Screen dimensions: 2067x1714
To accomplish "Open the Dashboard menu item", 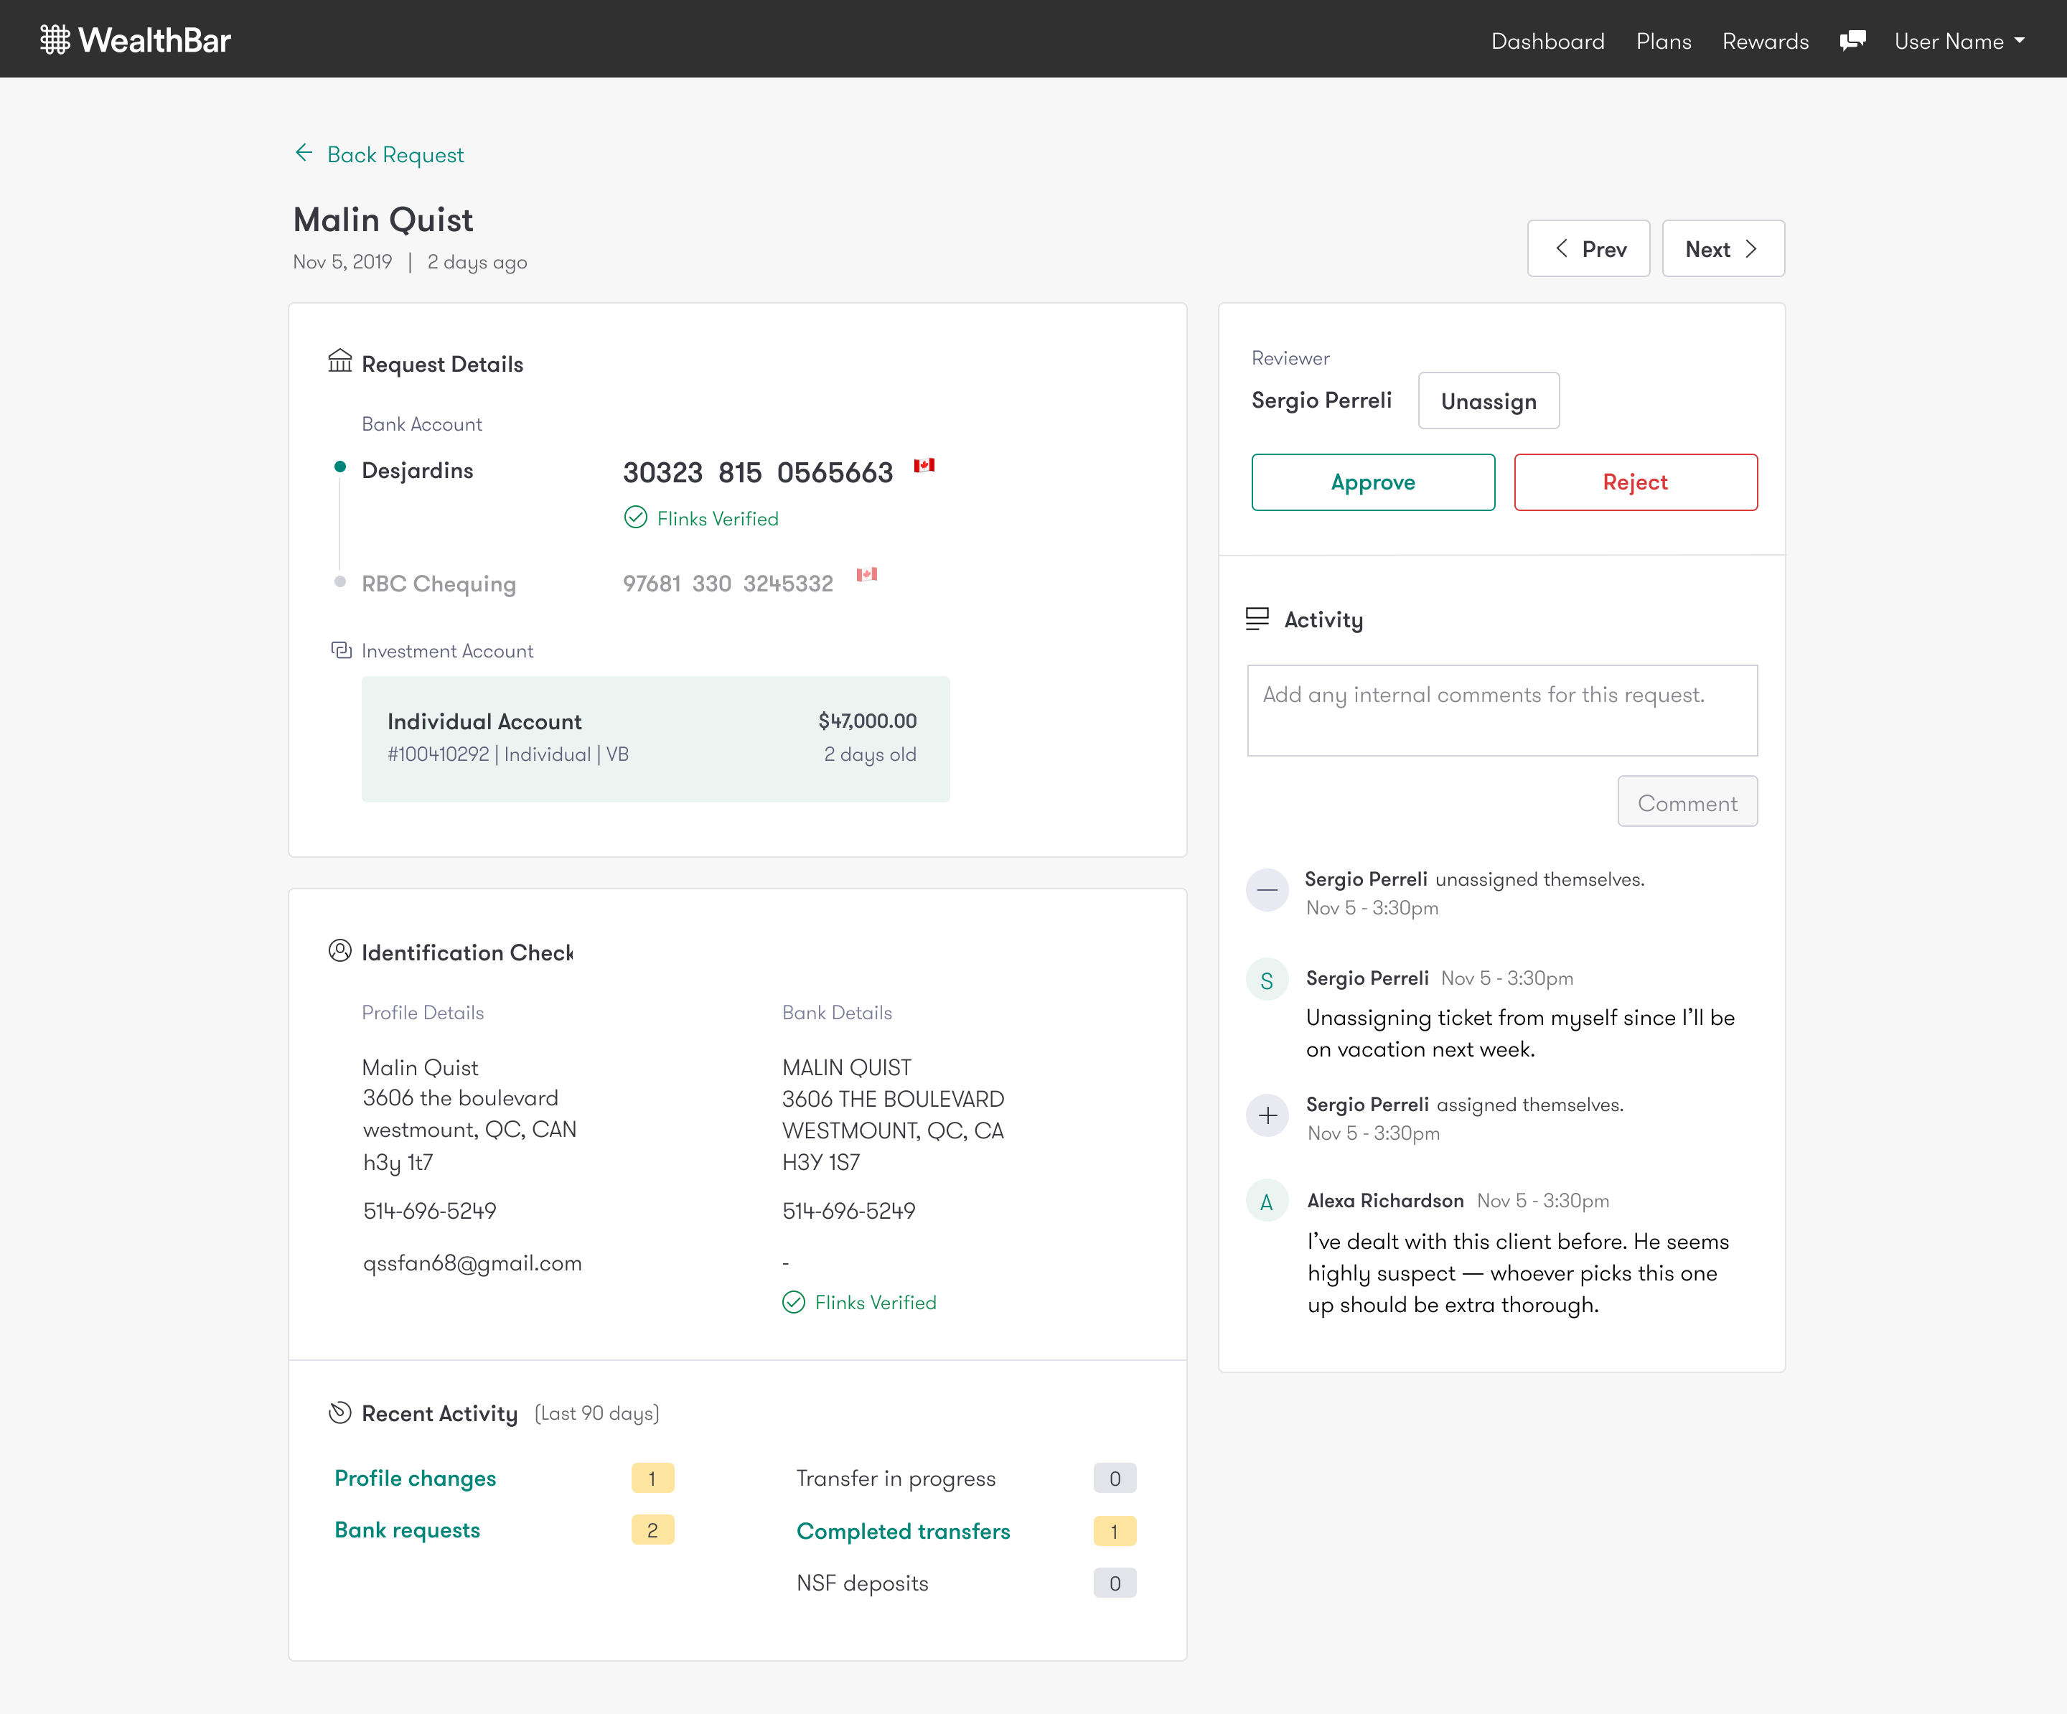I will 1547,42.
